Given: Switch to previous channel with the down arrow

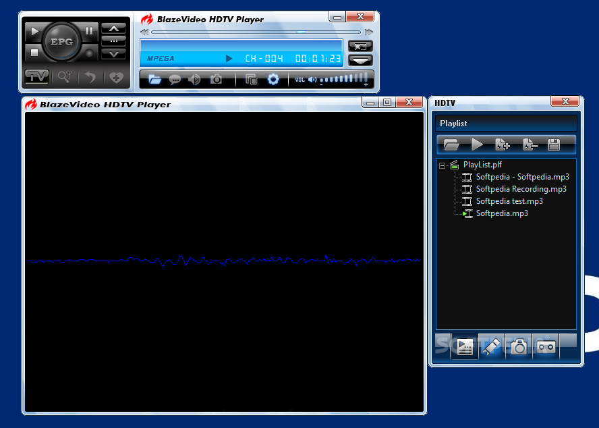Looking at the screenshot, I should tap(114, 54).
